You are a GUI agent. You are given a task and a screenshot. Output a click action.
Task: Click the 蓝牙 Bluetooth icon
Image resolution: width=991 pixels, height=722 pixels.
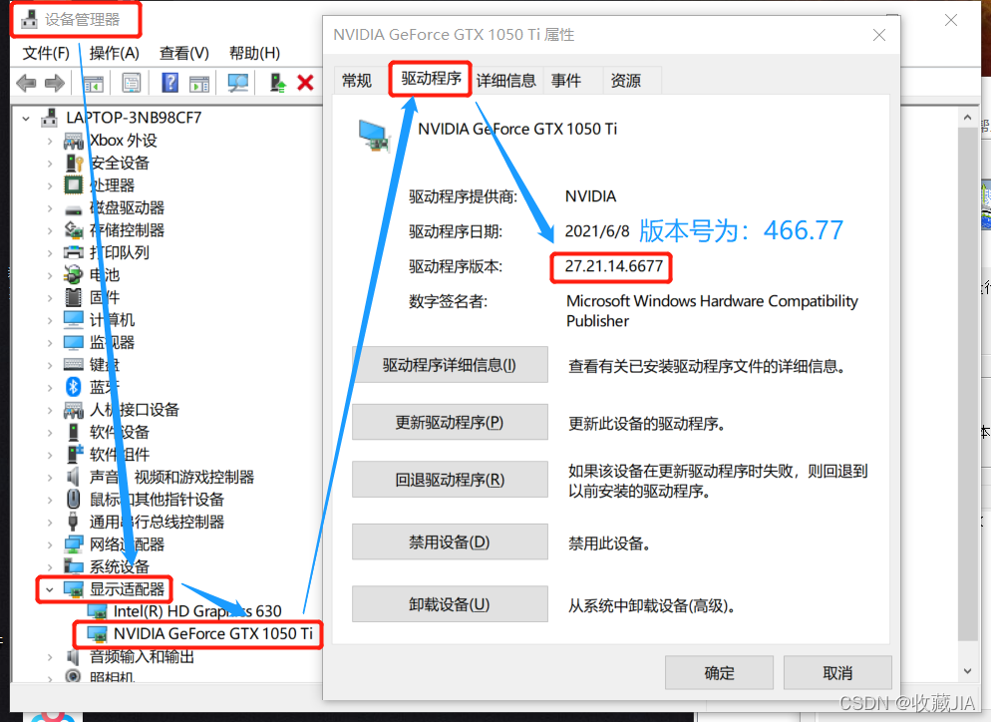(74, 386)
